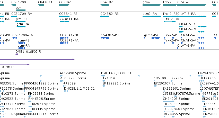Viewport: 219px width, 118px height.
Task: Click the gcm-PA protein glyph
Action: pos(21,48)
